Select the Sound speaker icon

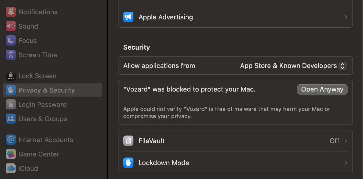pyautogui.click(x=10, y=26)
